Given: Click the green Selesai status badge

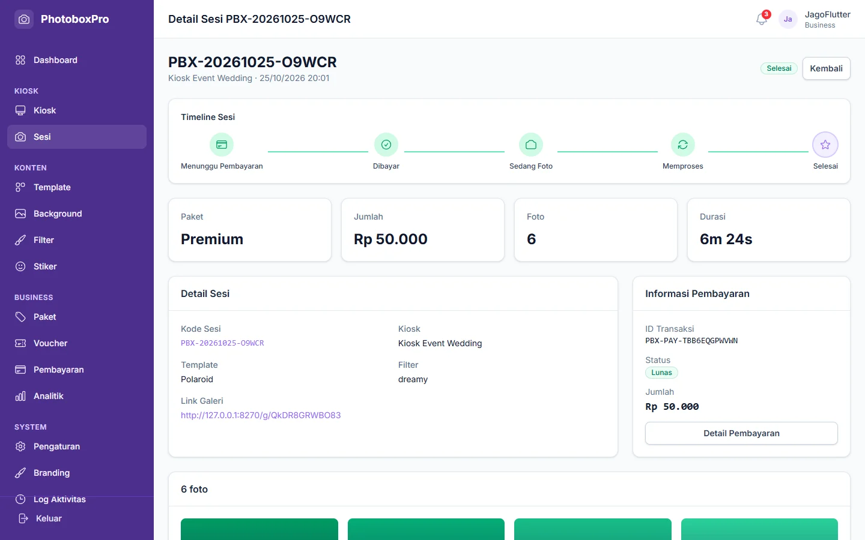Looking at the screenshot, I should pos(779,68).
